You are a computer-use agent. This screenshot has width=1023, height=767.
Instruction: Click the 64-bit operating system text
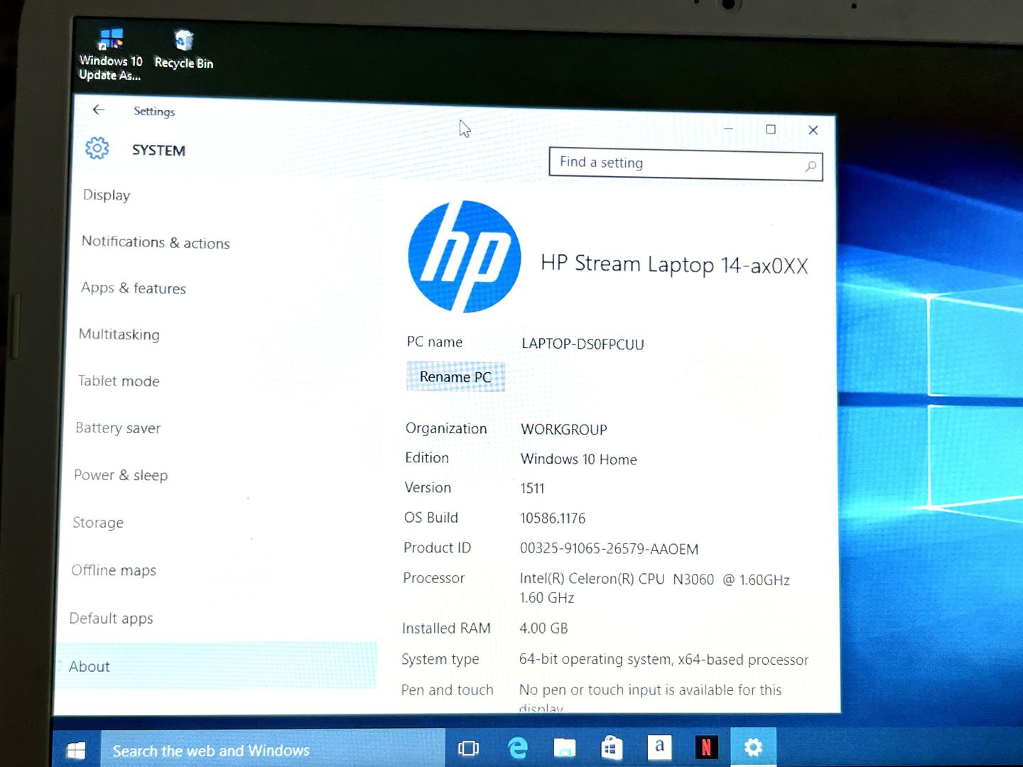click(x=664, y=660)
